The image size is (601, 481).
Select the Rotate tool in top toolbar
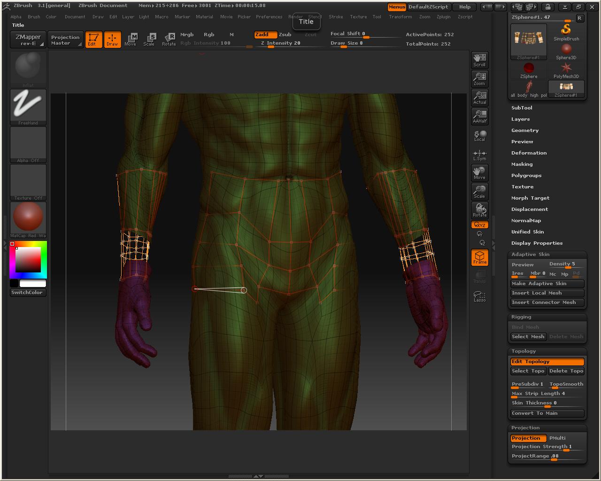169,39
